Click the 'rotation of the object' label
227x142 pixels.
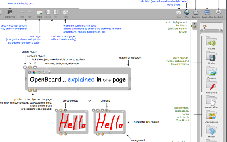[x=130, y=58]
